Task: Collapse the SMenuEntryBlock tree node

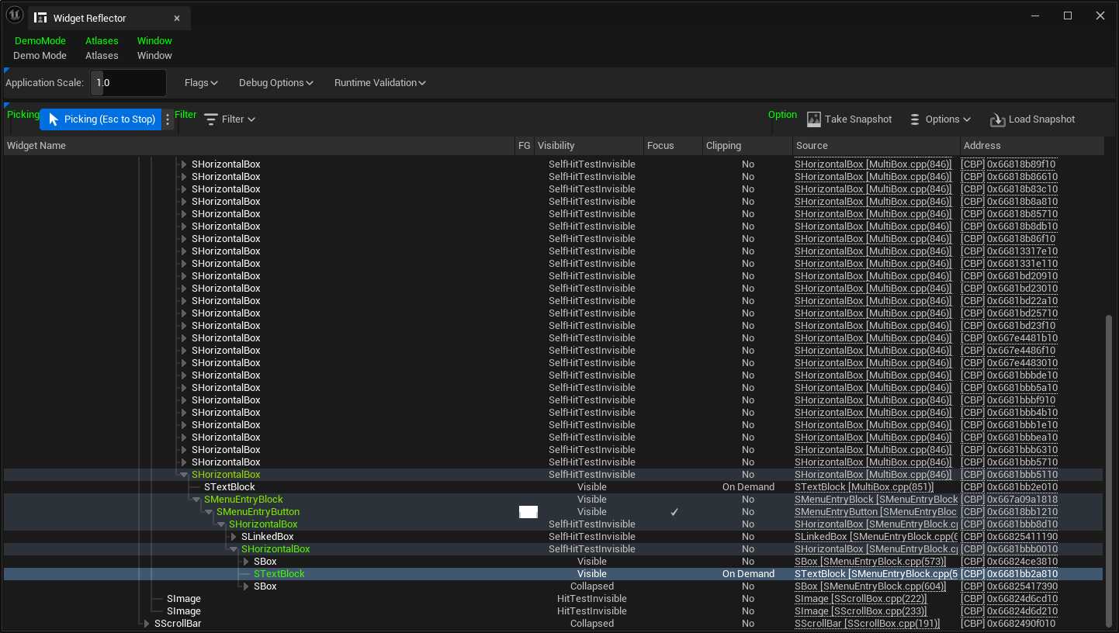Action: tap(196, 500)
